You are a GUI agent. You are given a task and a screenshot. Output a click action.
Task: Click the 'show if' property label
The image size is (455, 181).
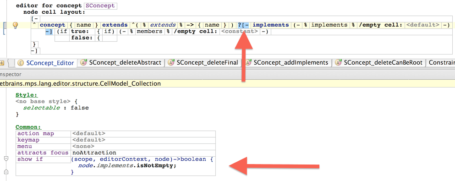(30, 159)
